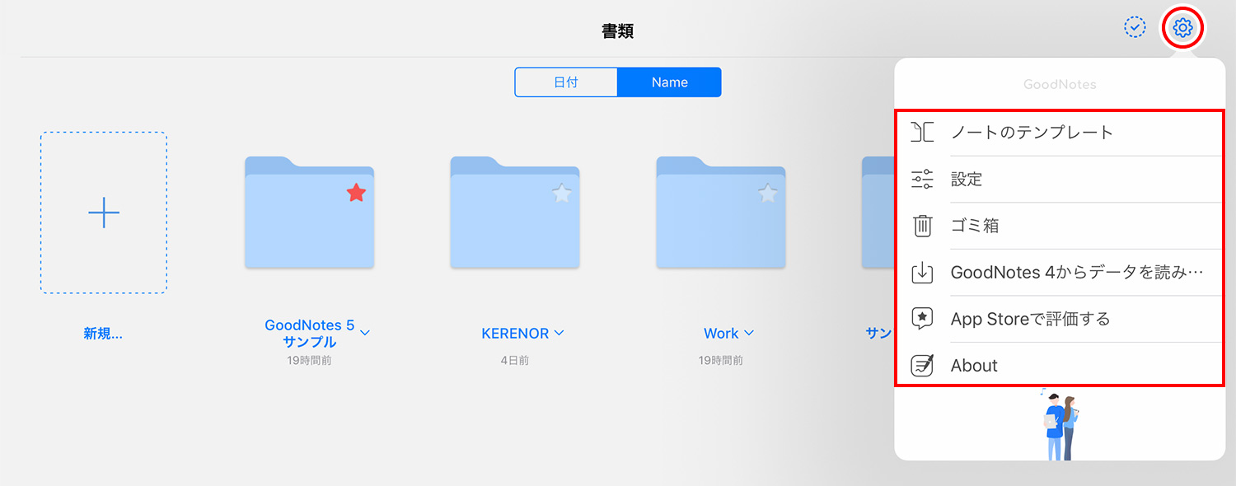Screen dimensions: 1236x486
Task: Open the About menu entry
Action: coord(1060,366)
